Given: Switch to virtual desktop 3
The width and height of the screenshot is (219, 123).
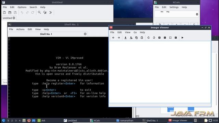Looking at the screenshot, I should 16,121.
